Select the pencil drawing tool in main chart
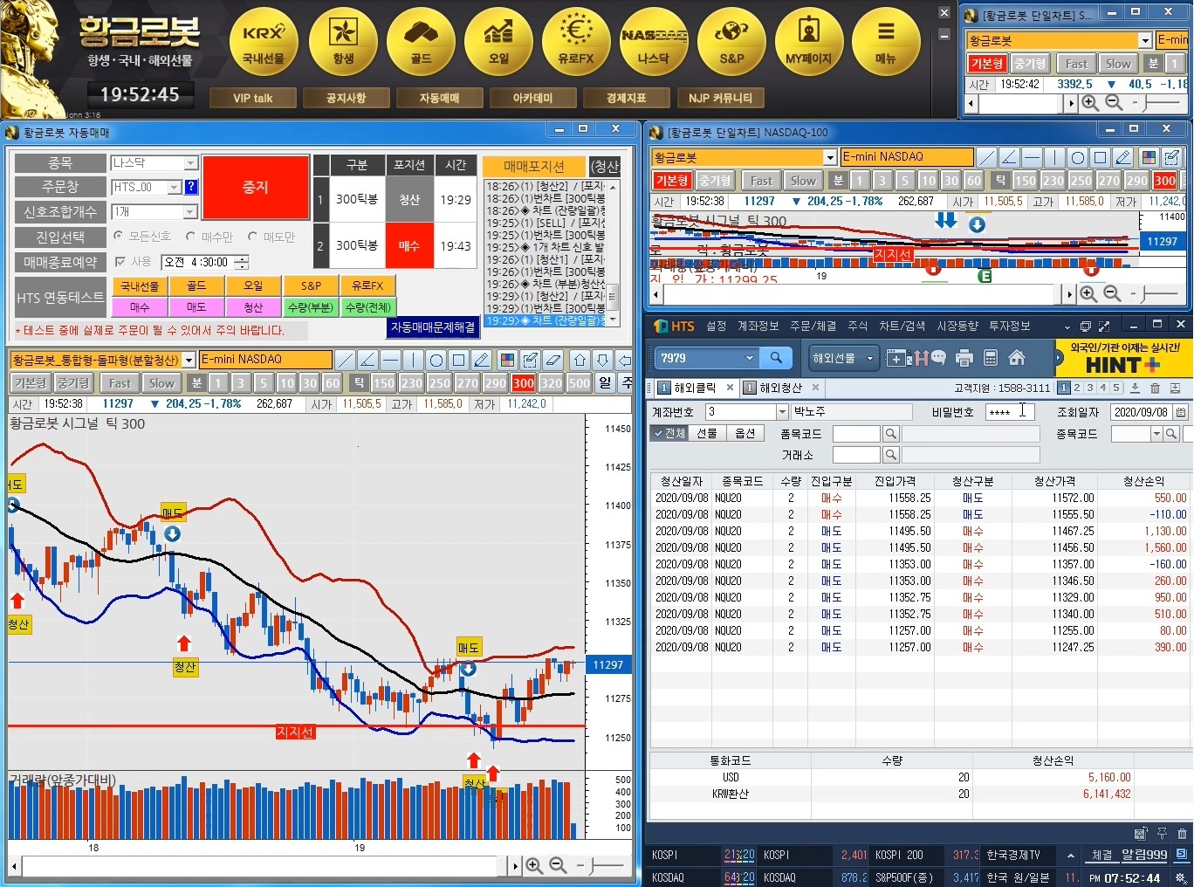 coord(482,360)
